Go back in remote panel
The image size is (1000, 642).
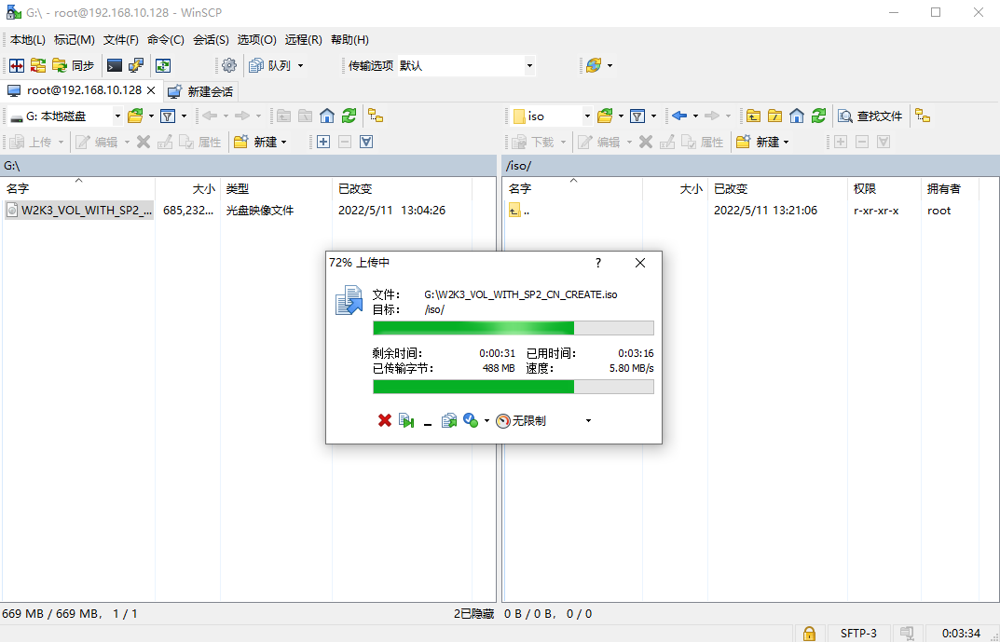pyautogui.click(x=679, y=116)
